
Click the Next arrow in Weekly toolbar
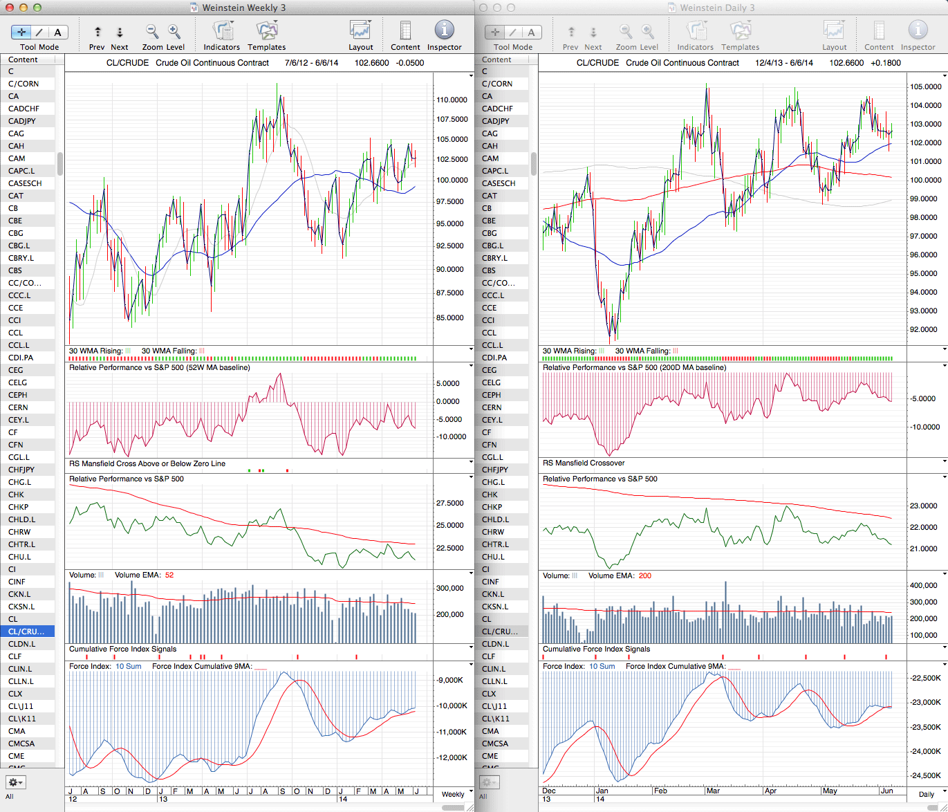120,33
